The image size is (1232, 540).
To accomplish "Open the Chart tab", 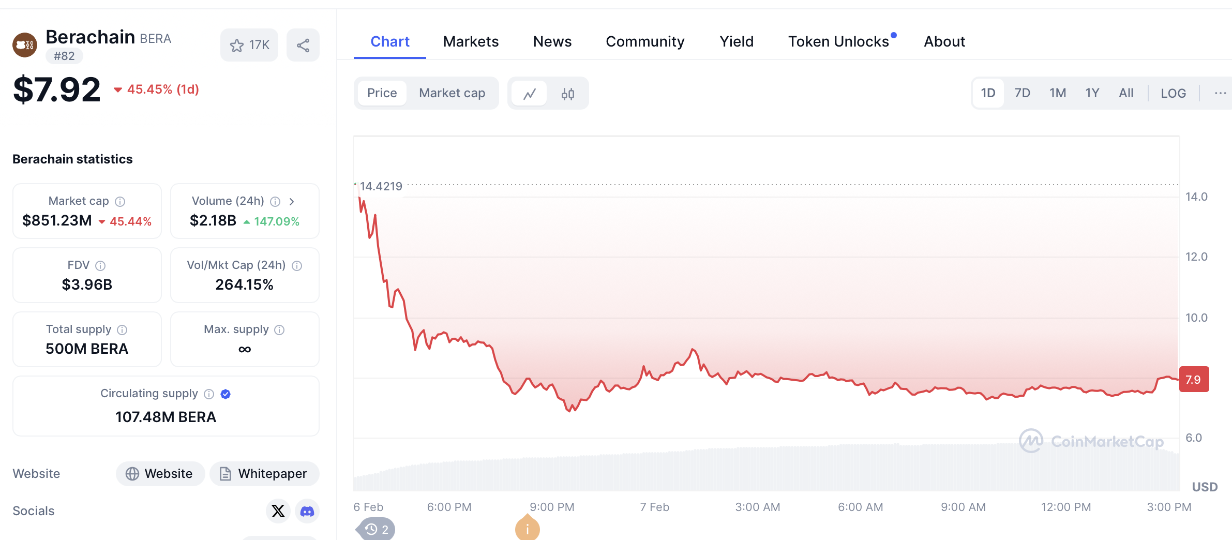I will [390, 41].
